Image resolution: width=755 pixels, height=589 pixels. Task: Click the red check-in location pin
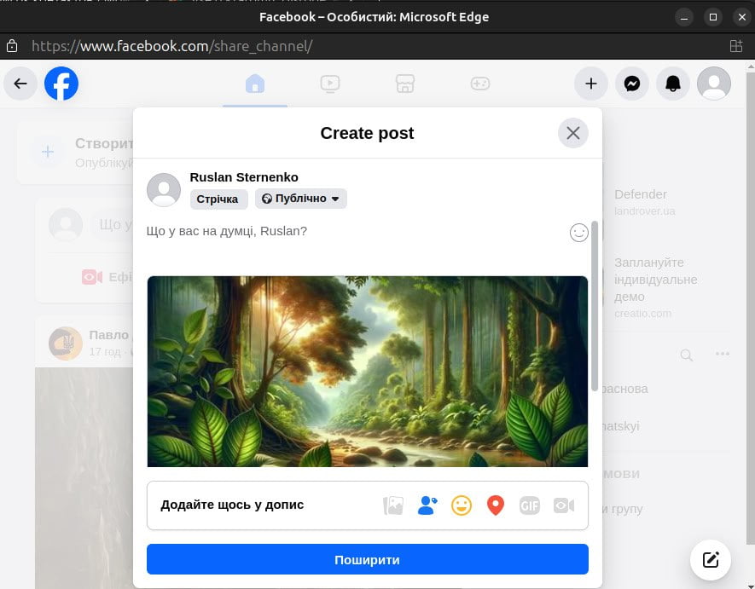(496, 505)
